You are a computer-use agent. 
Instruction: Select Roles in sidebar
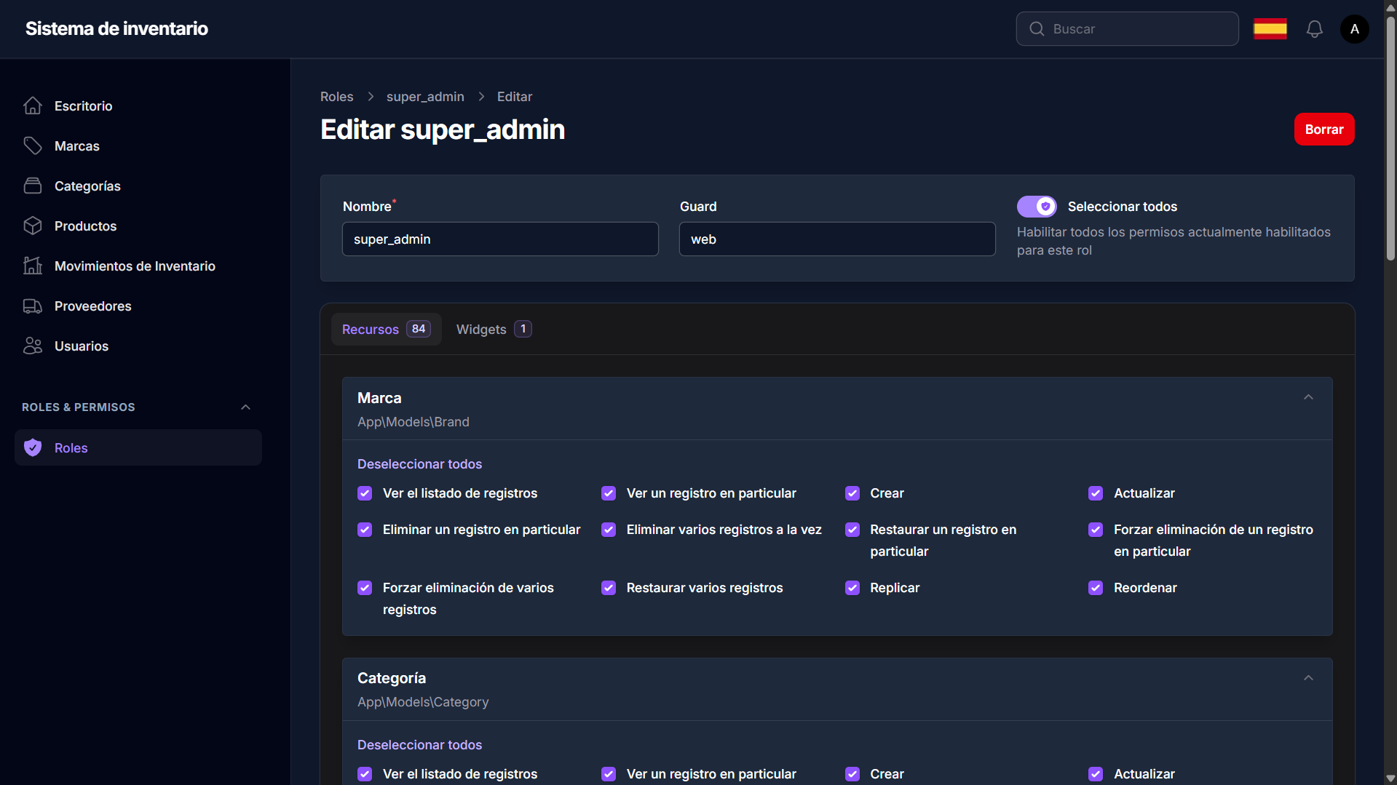coord(138,447)
